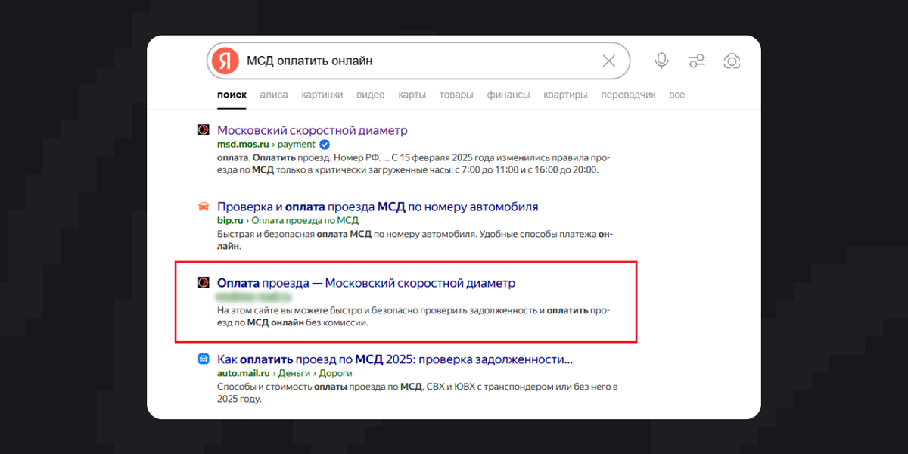The height and width of the screenshot is (454, 908).
Task: Open the финансы search section
Action: pyautogui.click(x=508, y=95)
